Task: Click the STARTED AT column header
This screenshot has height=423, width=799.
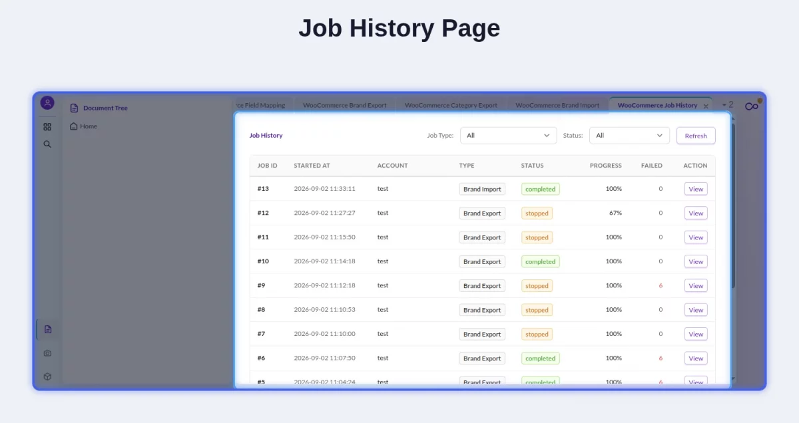Action: [x=312, y=166]
